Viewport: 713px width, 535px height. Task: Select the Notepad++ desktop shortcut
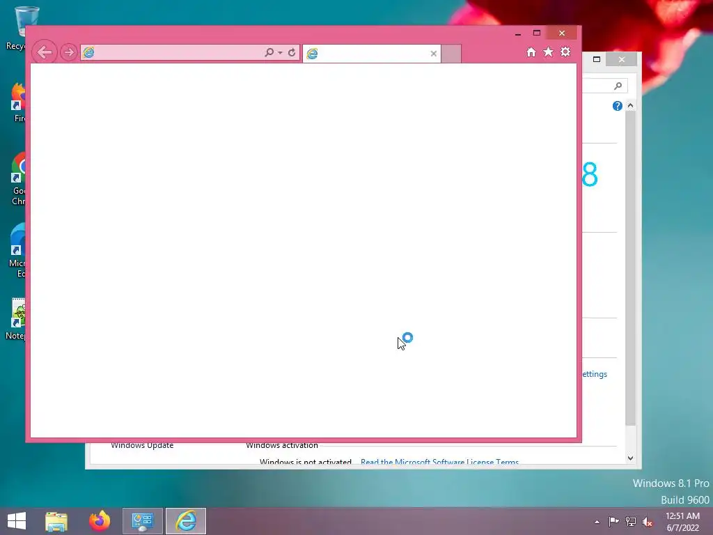click(16, 319)
